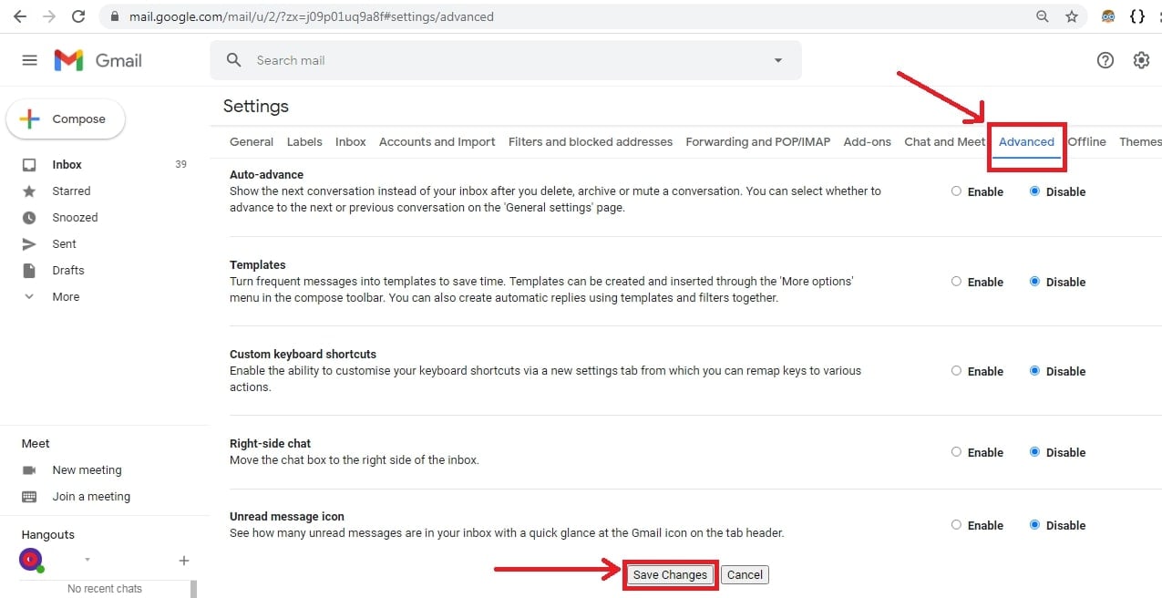Switch to the Inbox settings tab
Screen dimensions: 1162x598
pyautogui.click(x=351, y=142)
